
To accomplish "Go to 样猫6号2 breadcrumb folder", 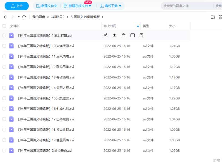I will coord(58,17).
